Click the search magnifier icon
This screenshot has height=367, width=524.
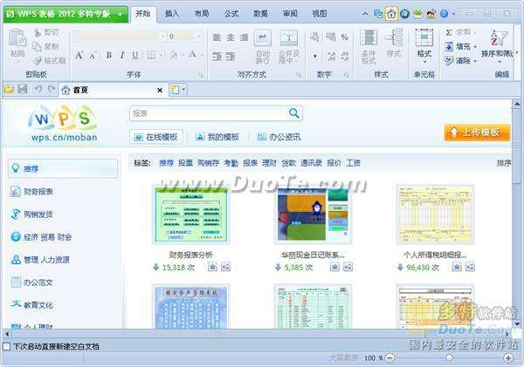tap(294, 113)
